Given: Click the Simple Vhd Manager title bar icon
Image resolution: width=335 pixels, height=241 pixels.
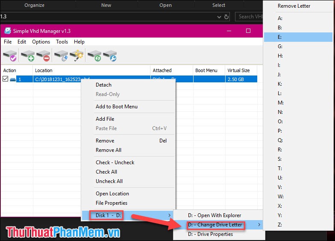Looking at the screenshot, I should (x=8, y=31).
